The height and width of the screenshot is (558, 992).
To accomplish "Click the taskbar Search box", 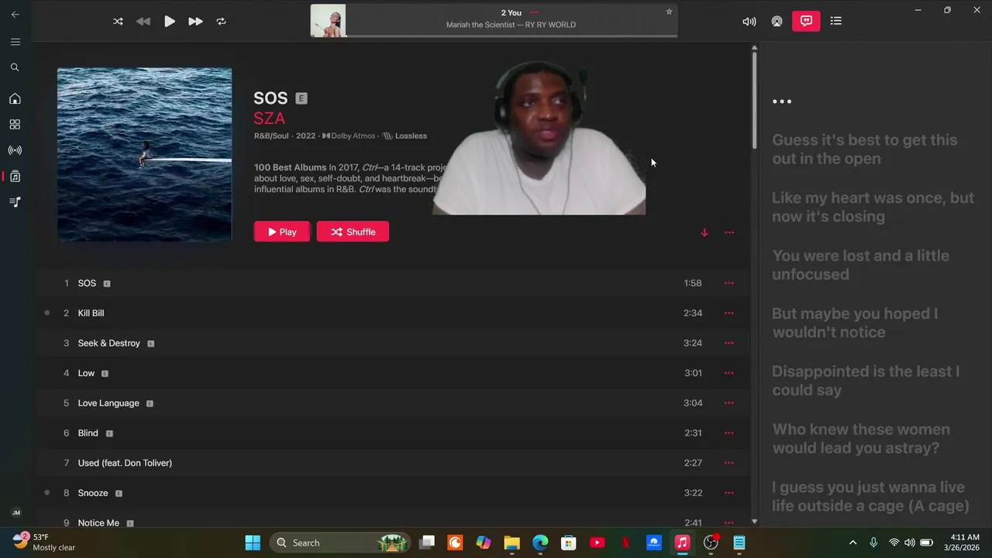I will tap(341, 542).
